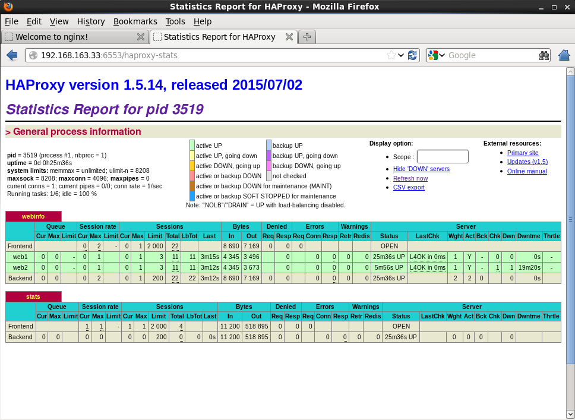The height and width of the screenshot is (420, 575).
Task: Click the vertical scrollbar down arrow
Action: 570,414
